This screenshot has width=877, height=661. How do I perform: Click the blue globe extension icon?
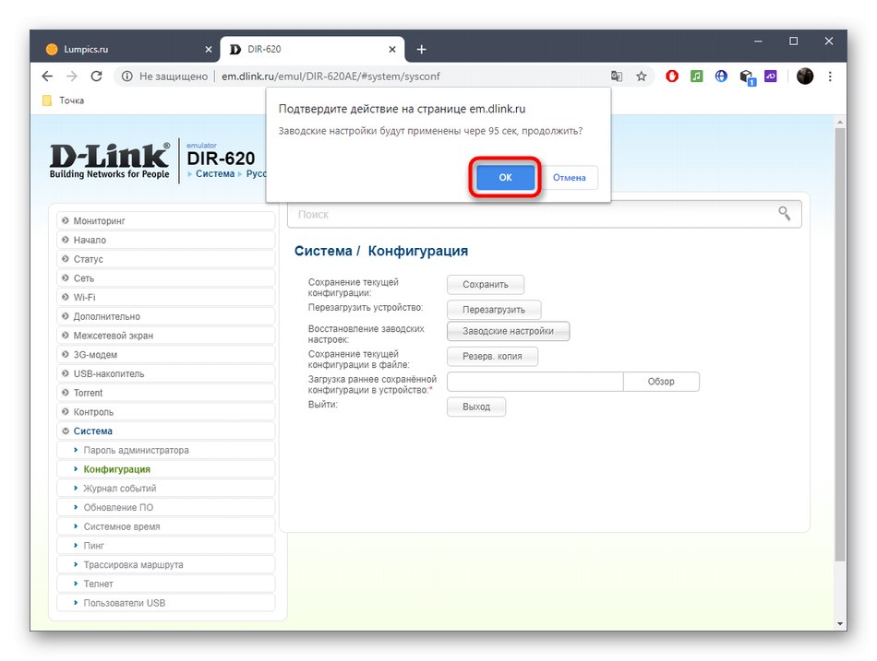tap(721, 76)
